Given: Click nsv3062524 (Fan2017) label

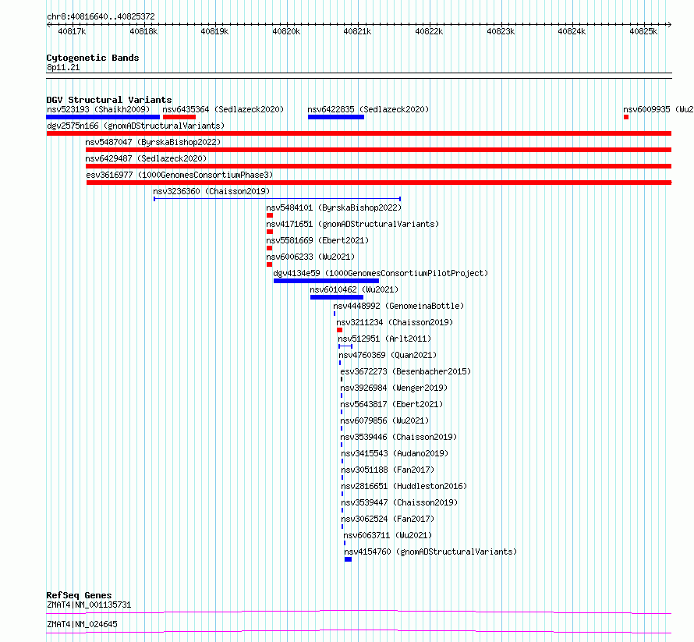Looking at the screenshot, I should point(388,519).
